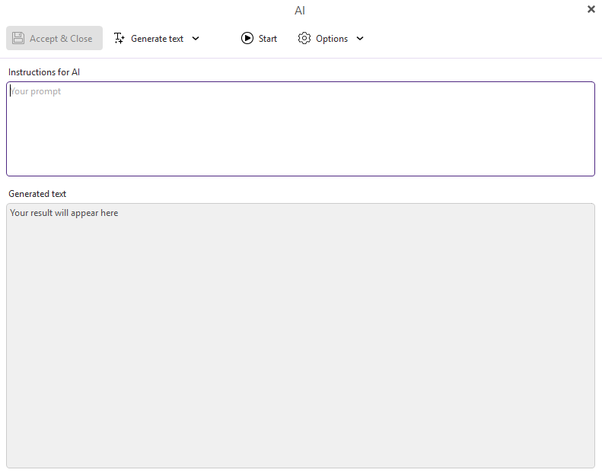Select the Generate text mode button

157,38
